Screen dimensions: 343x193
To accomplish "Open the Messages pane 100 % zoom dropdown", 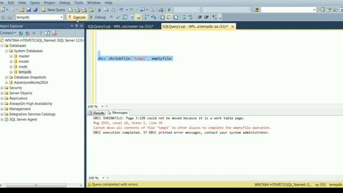I will pos(103,178).
